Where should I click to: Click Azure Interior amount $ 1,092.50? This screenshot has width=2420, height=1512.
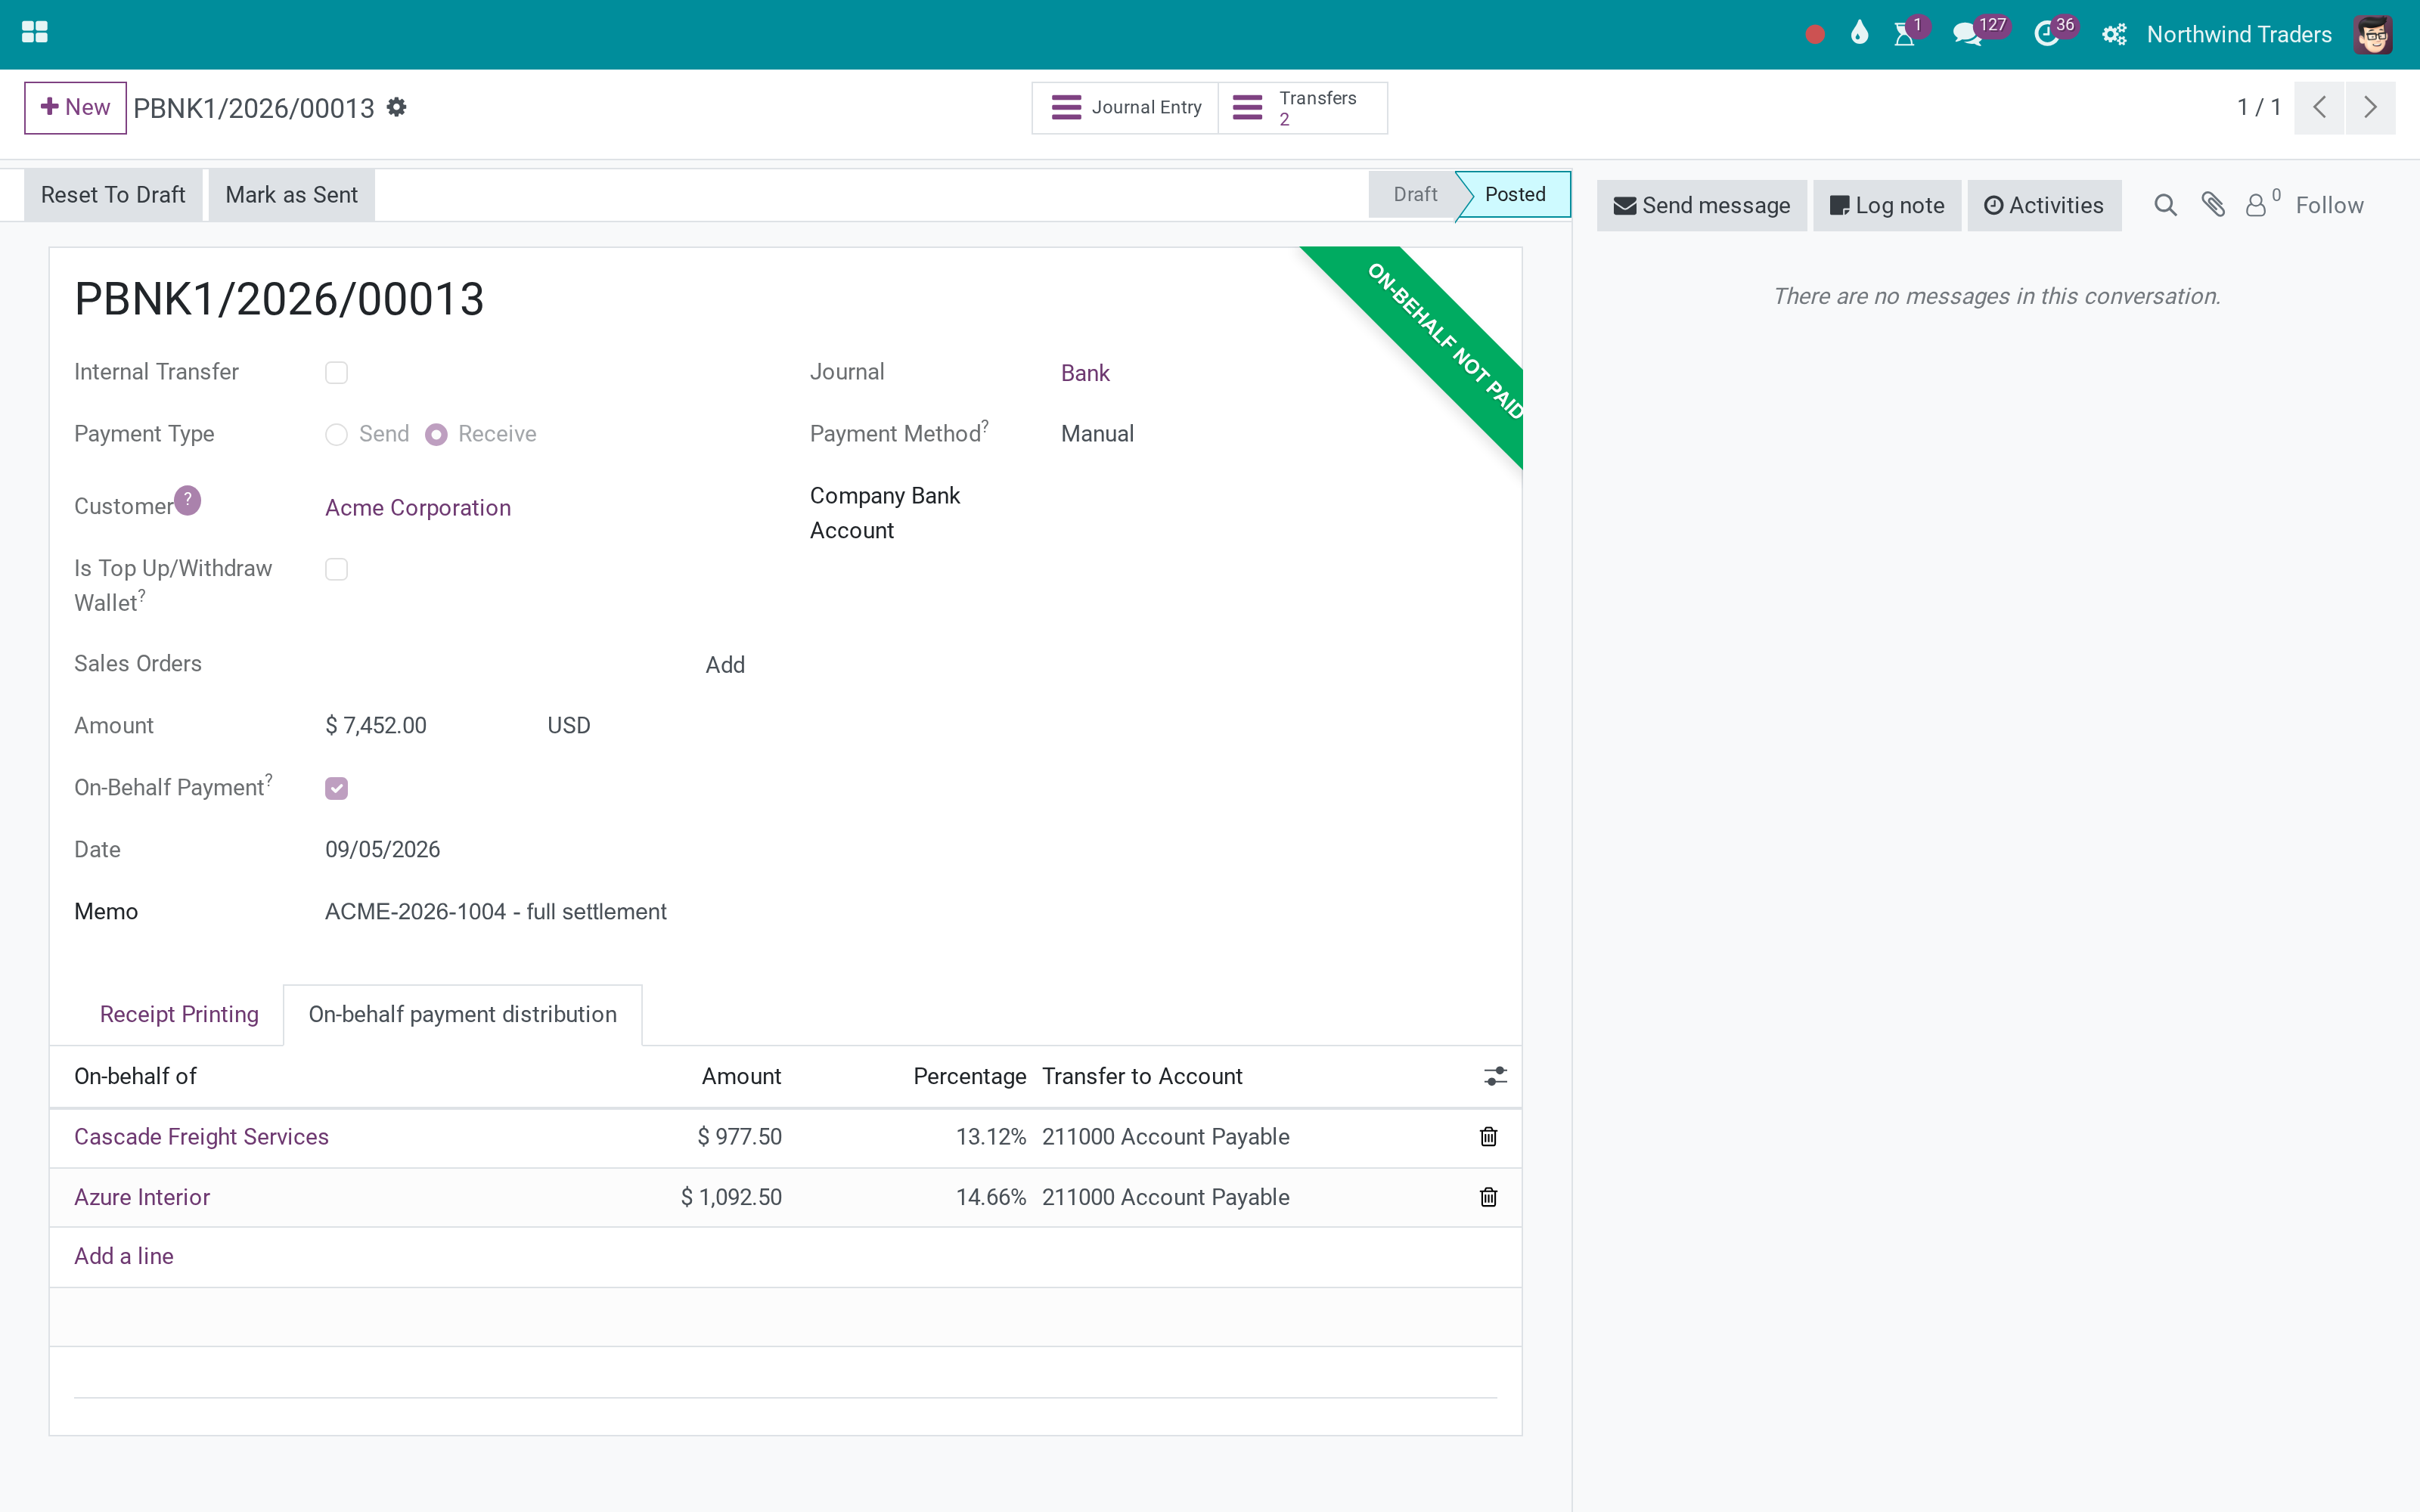click(x=731, y=1197)
